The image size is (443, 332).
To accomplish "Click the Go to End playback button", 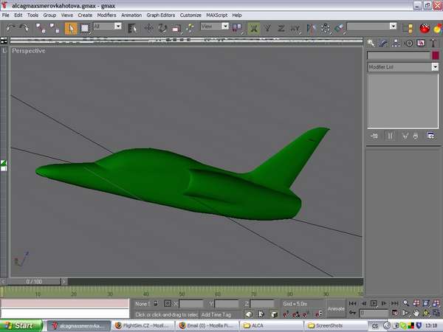I will tap(394, 303).
